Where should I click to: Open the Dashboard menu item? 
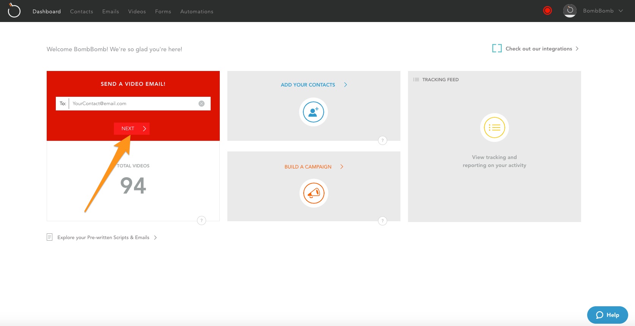pyautogui.click(x=47, y=11)
